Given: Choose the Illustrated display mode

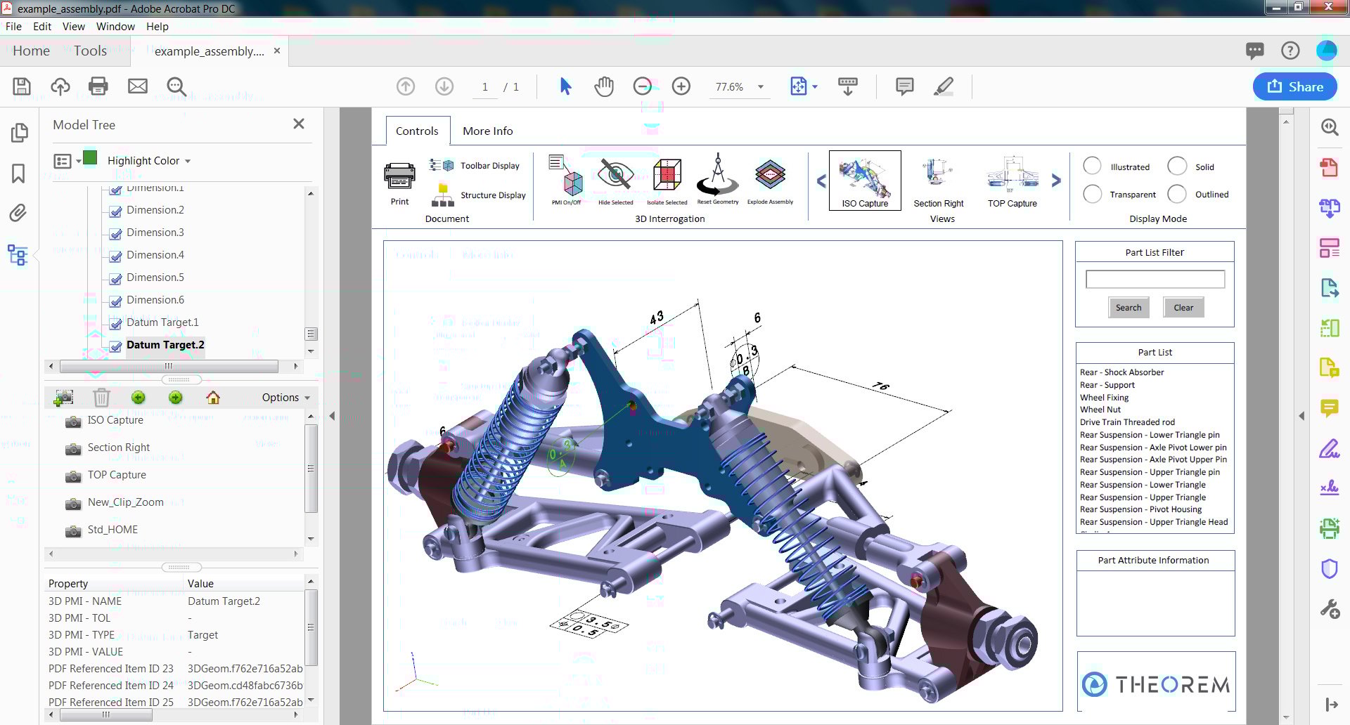Looking at the screenshot, I should (x=1092, y=166).
